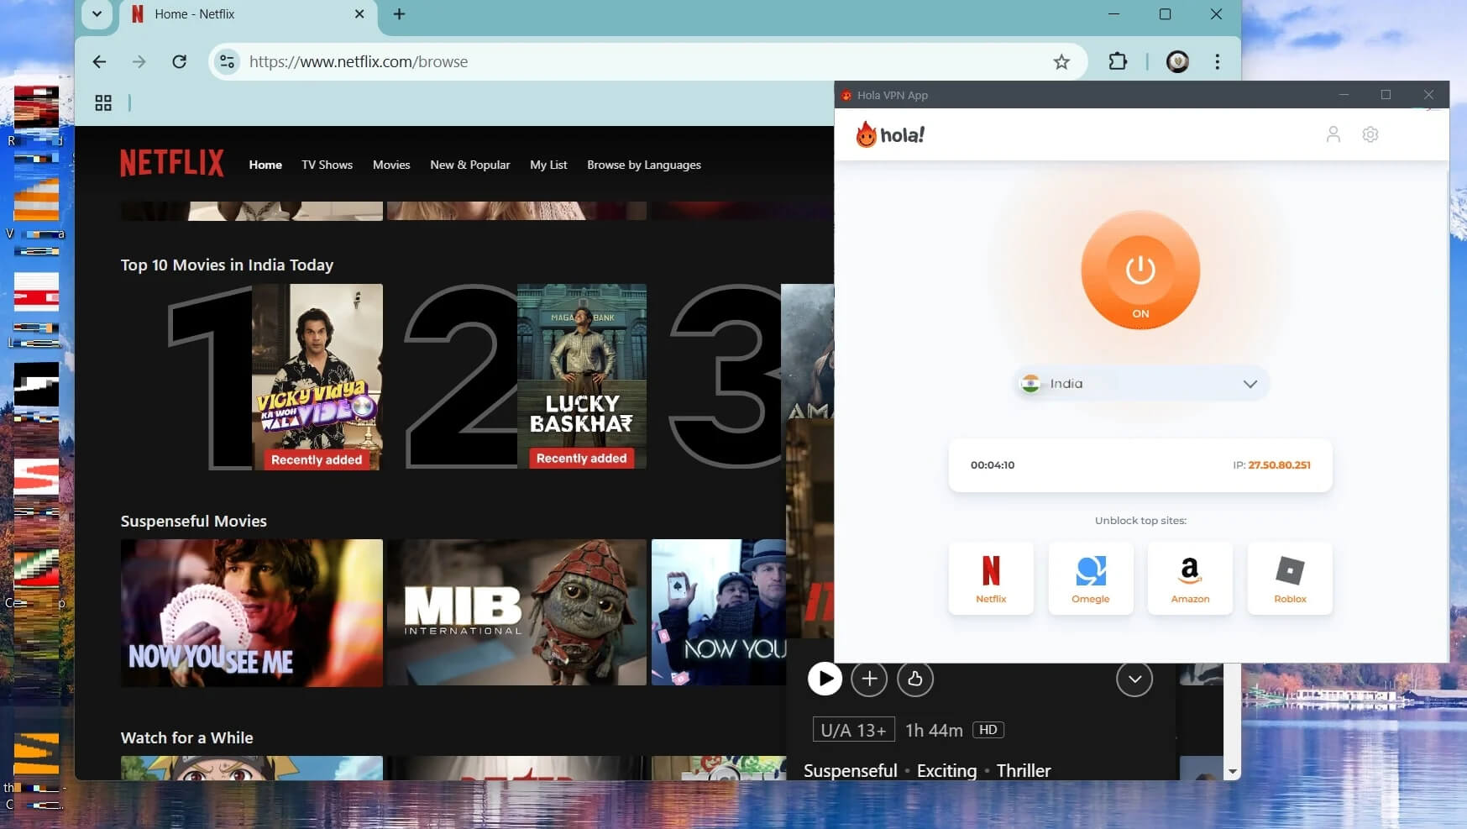1467x829 pixels.
Task: Open the Chrome Extensions puzzle icon
Action: 1118,61
